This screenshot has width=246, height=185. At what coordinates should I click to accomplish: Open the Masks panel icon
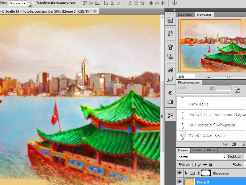[170, 102]
